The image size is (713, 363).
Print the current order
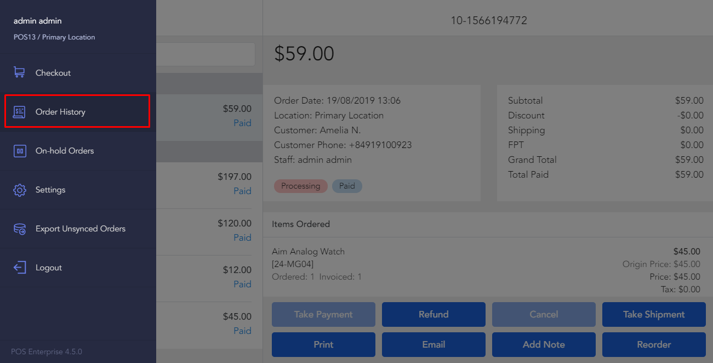click(x=323, y=344)
